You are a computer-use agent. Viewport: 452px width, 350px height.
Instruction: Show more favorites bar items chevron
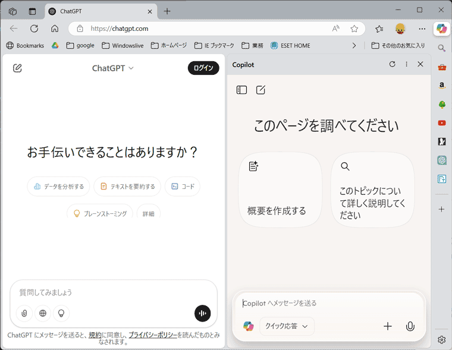(354, 46)
